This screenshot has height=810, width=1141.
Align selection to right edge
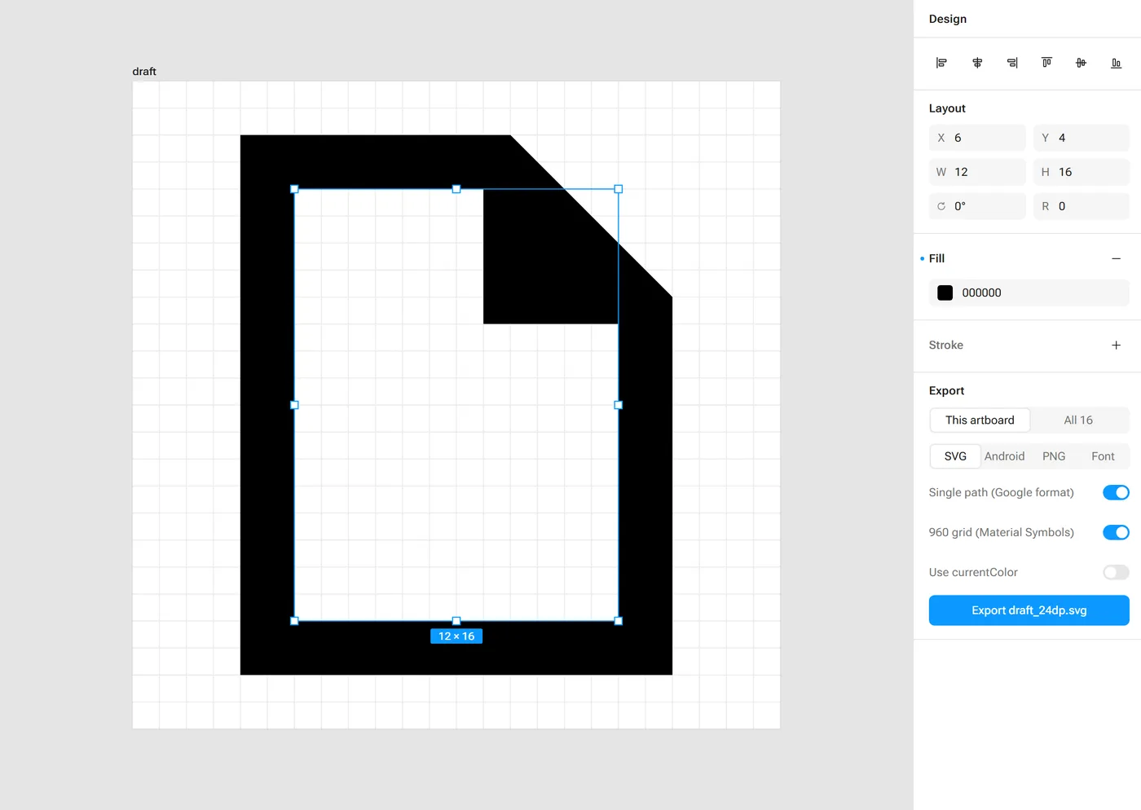point(1012,63)
